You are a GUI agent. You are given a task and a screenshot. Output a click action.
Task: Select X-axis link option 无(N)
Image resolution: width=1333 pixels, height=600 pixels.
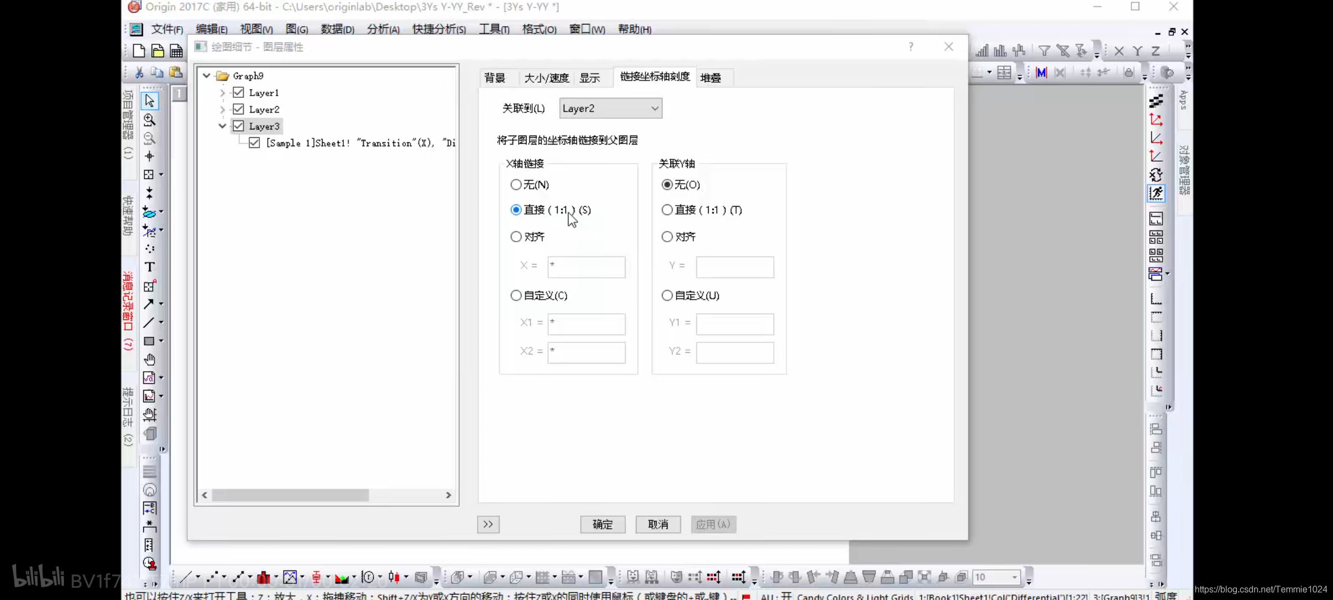(516, 184)
